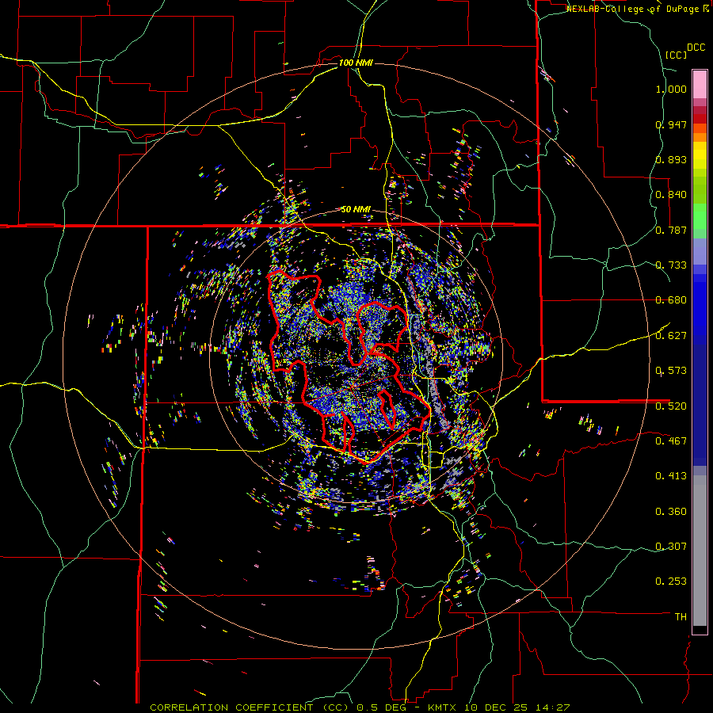Click the 0.947 scale value
713x713 pixels.
(671, 124)
